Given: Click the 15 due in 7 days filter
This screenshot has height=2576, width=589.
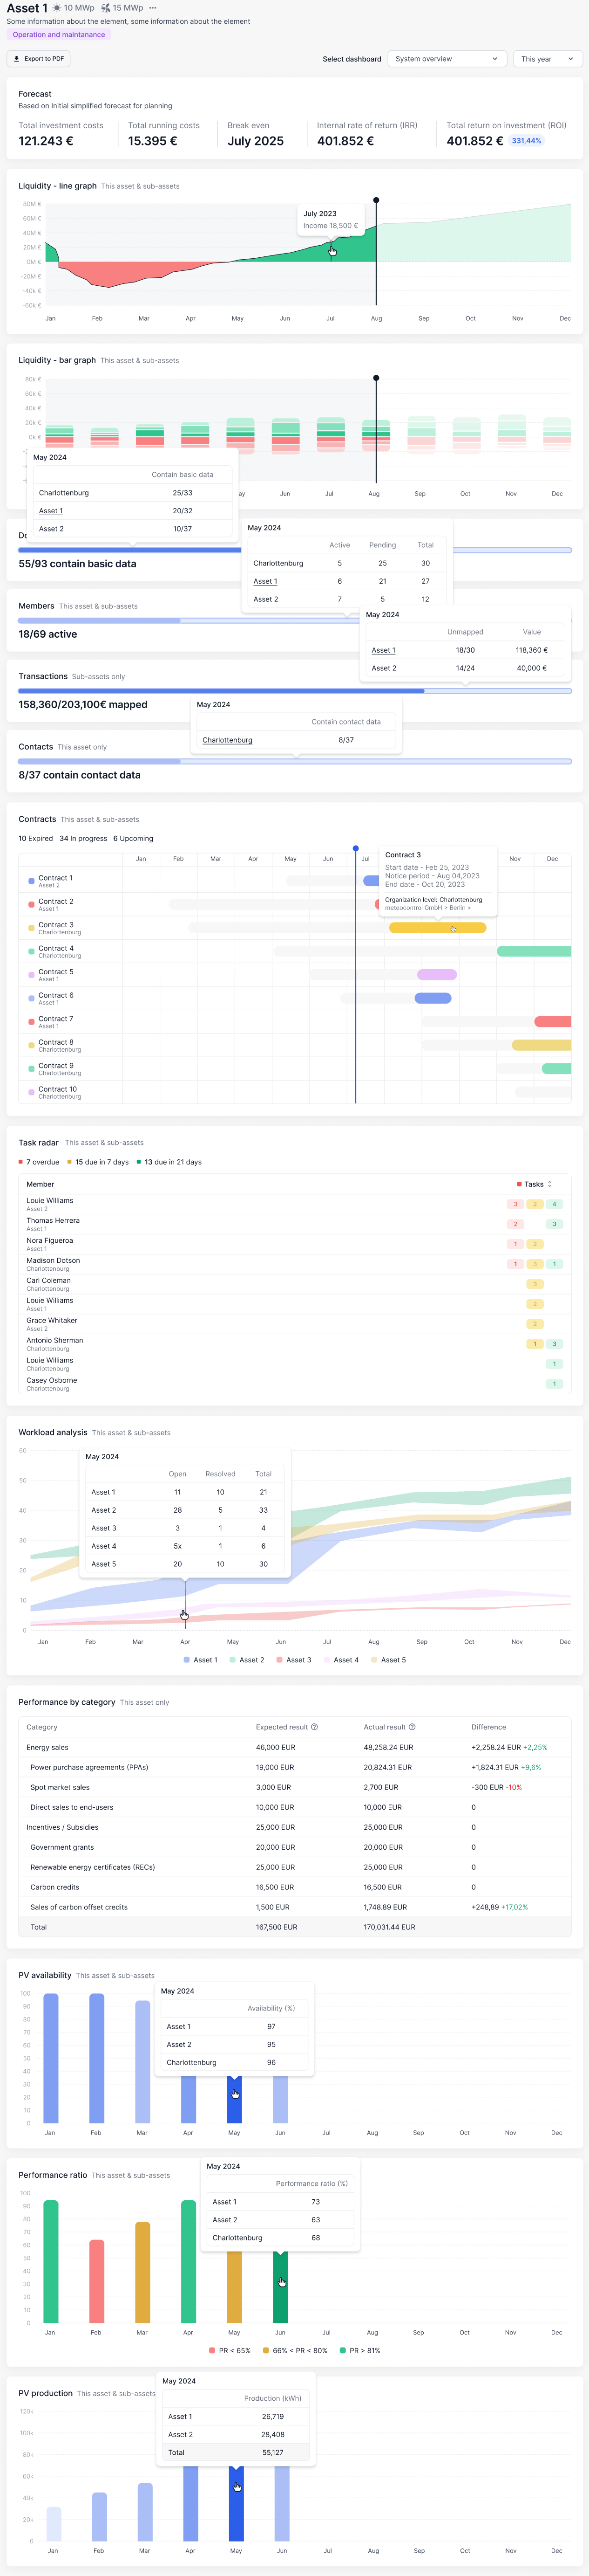Looking at the screenshot, I should point(98,1162).
